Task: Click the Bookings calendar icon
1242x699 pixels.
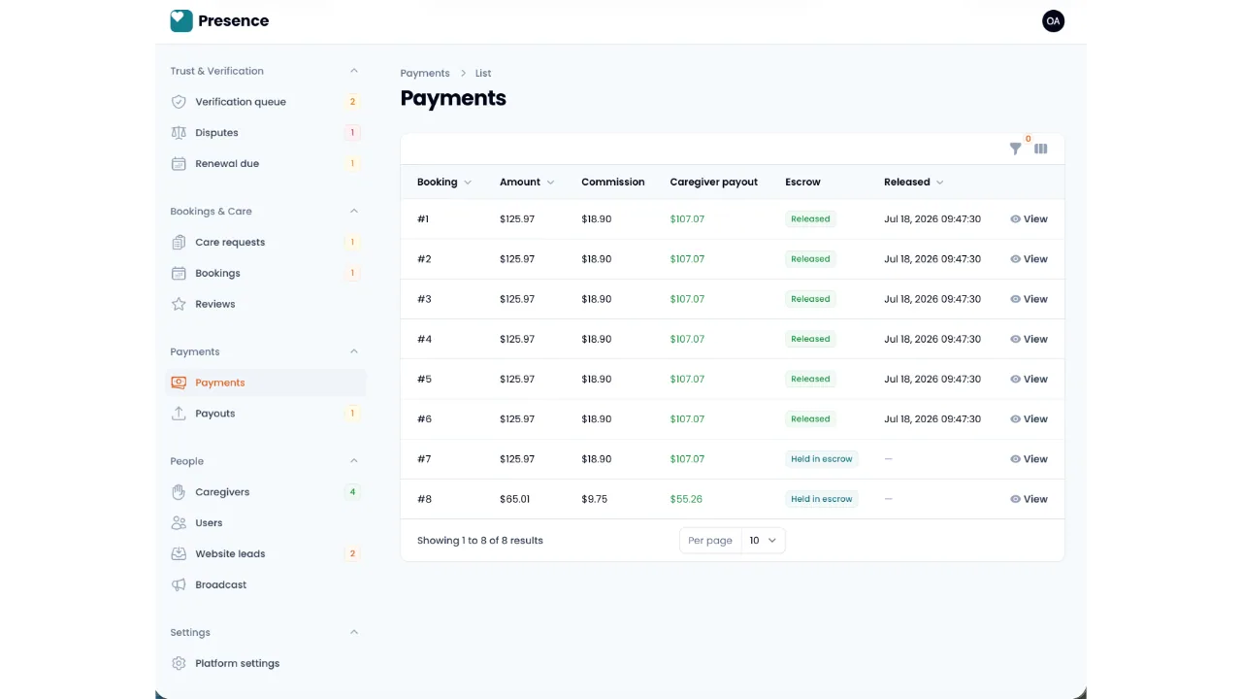Action: point(179,274)
